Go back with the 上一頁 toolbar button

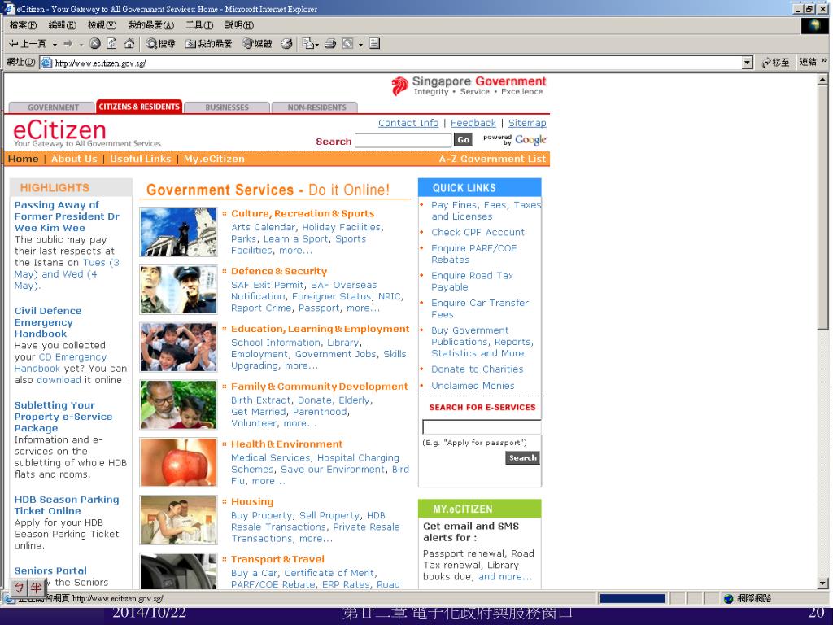pos(28,44)
